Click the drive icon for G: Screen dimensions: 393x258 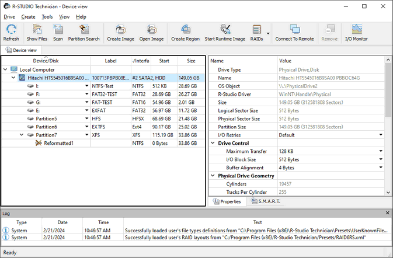point(30,103)
